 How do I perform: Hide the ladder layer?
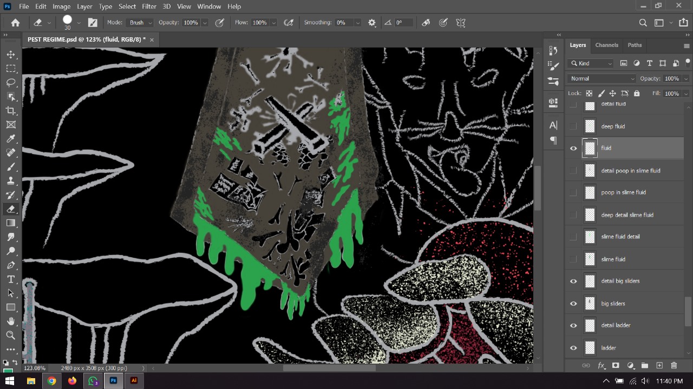pos(573,348)
